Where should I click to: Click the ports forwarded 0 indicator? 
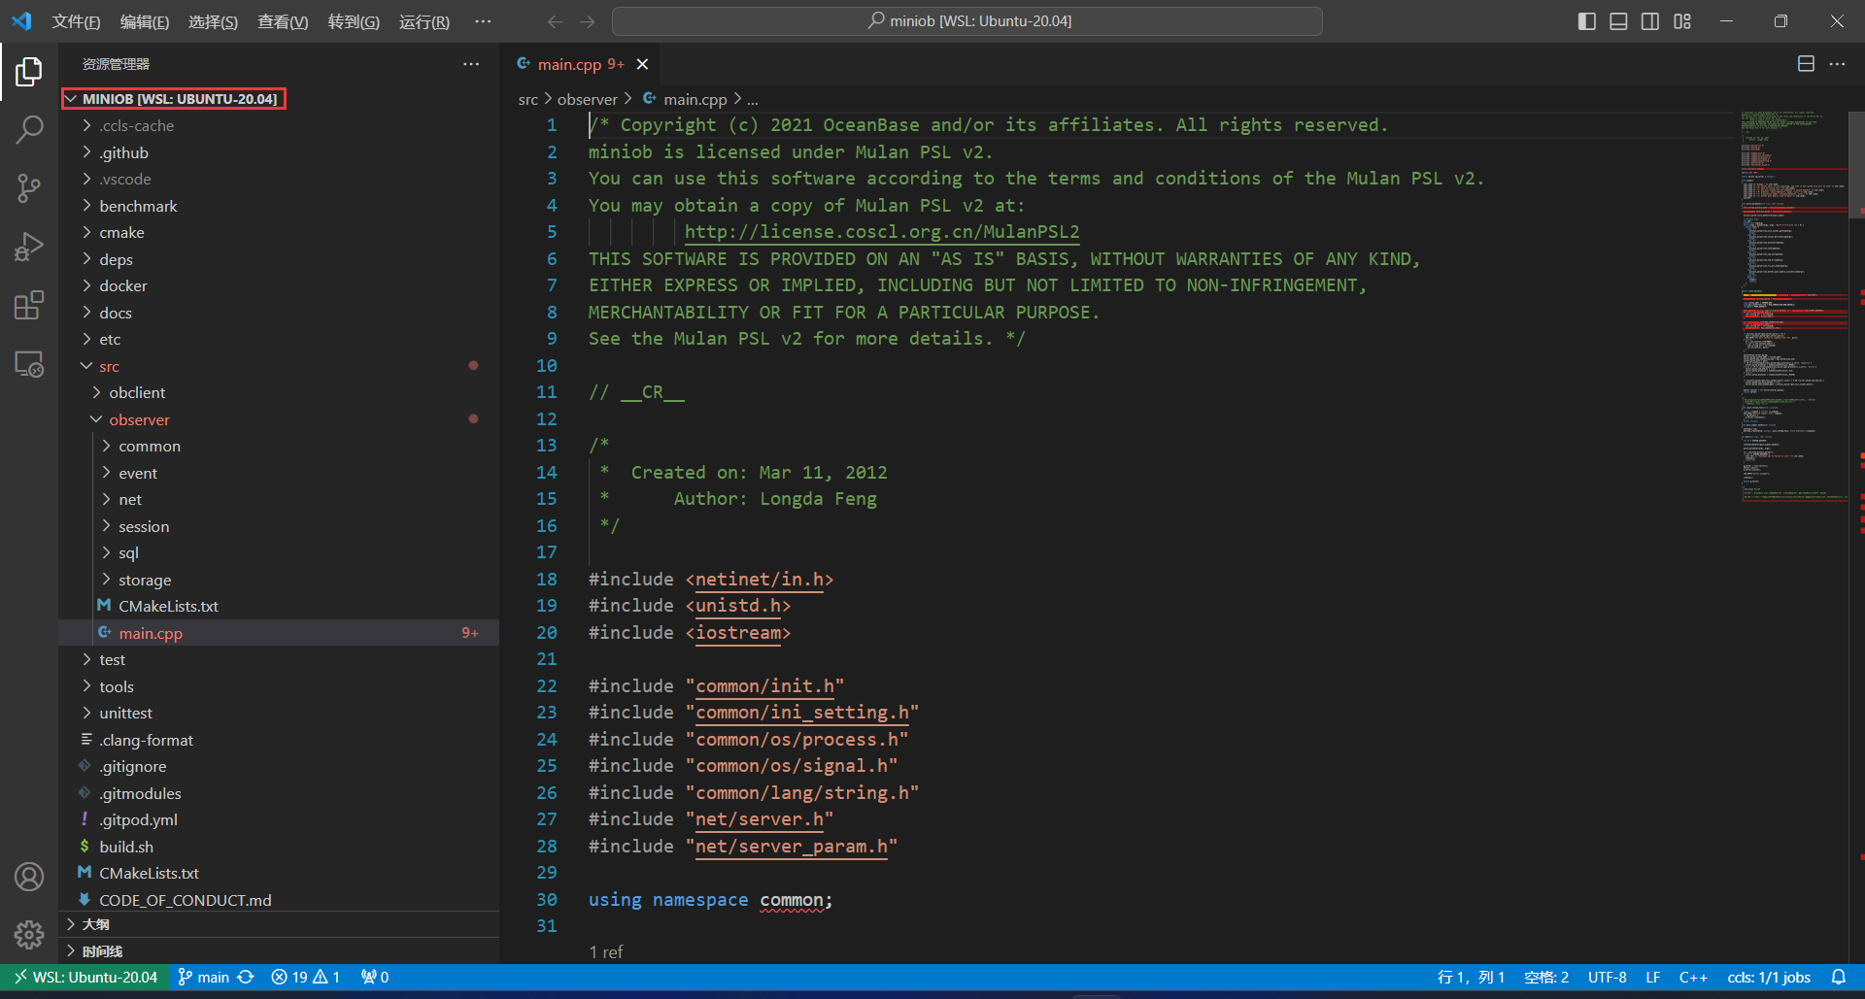375,977
